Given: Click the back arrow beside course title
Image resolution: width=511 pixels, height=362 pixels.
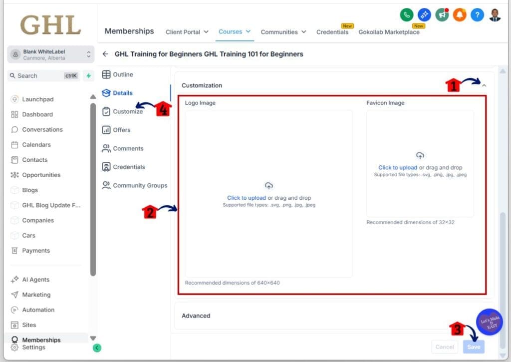Looking at the screenshot, I should [x=105, y=54].
